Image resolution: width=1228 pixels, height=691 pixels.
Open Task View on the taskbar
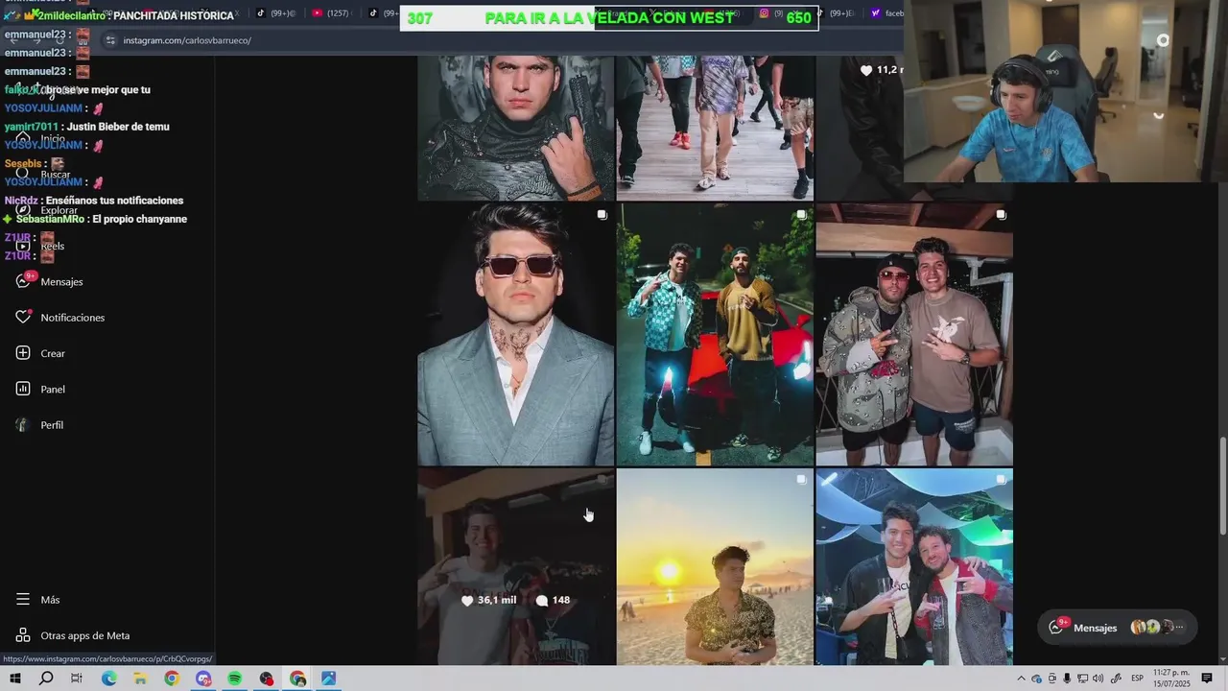coord(77,679)
